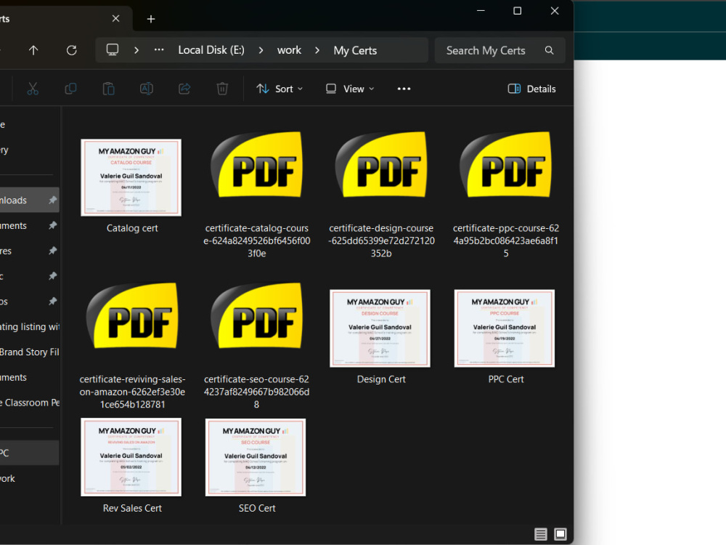This screenshot has width=726, height=545.
Task: Open Classroom sidebar folder entry
Action: [x=29, y=403]
